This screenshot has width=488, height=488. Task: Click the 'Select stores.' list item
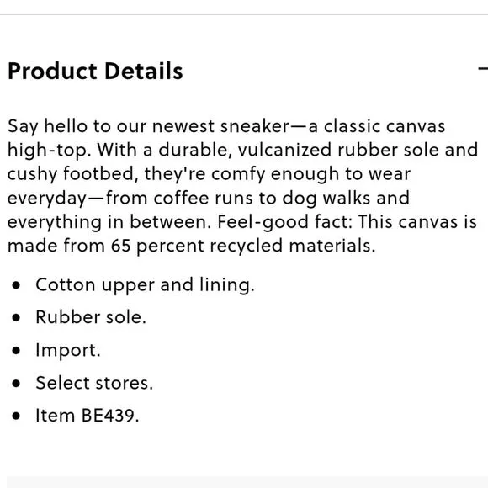(x=94, y=383)
